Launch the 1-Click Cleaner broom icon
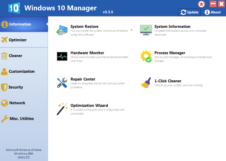Image resolution: width=226 pixels, height=161 pixels. click(x=146, y=83)
